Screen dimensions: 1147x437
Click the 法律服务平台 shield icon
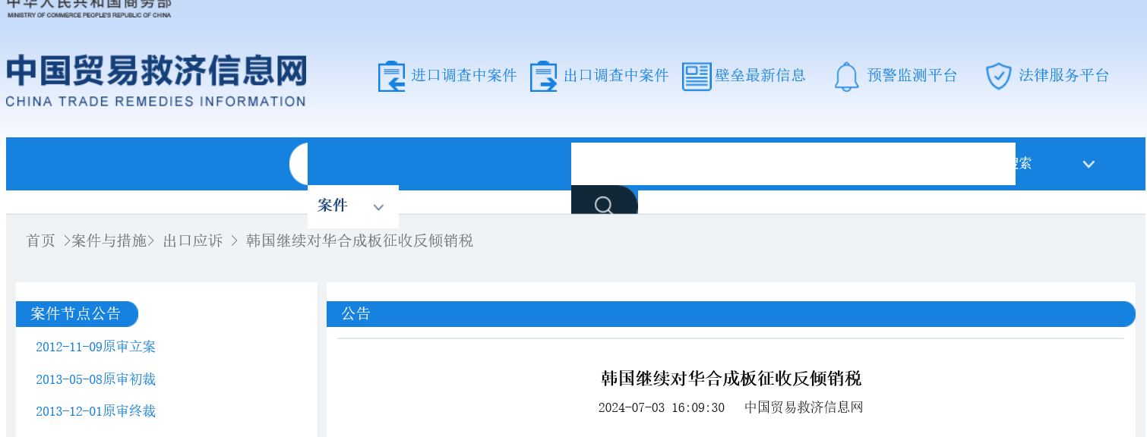coord(998,76)
